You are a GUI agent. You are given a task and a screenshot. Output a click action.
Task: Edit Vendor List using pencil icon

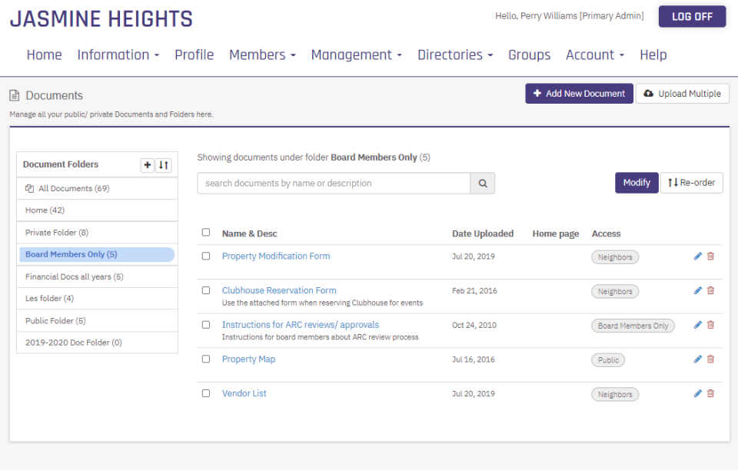coord(698,394)
